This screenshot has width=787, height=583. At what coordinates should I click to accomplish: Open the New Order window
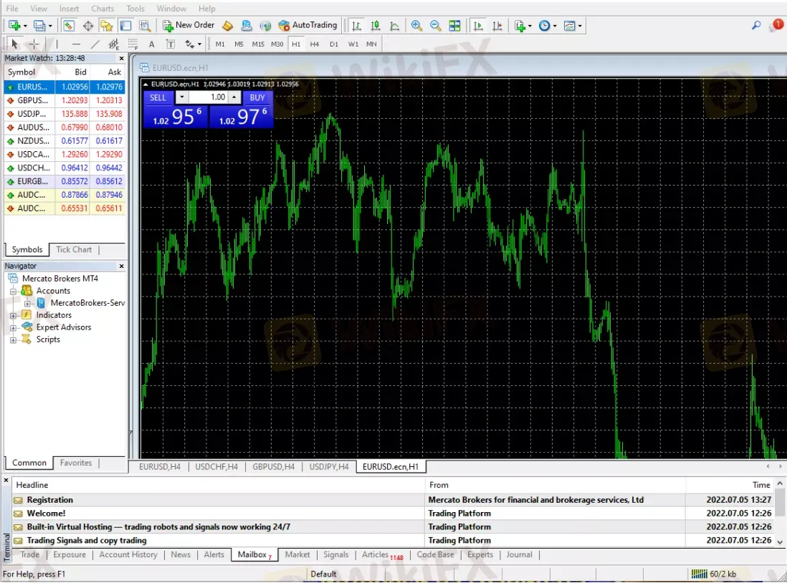point(188,25)
